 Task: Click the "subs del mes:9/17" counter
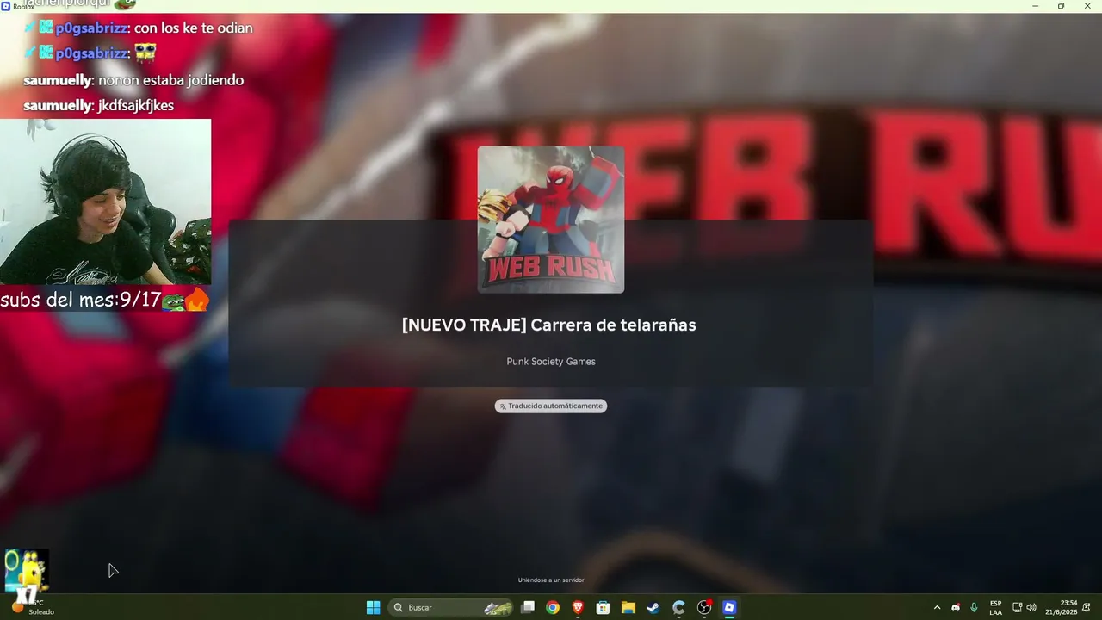(x=81, y=301)
